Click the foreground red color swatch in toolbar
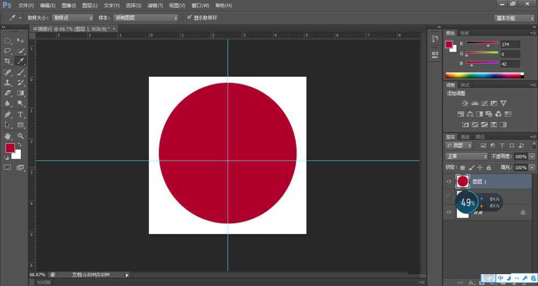Viewport: 538px width, 286px height. [10, 148]
